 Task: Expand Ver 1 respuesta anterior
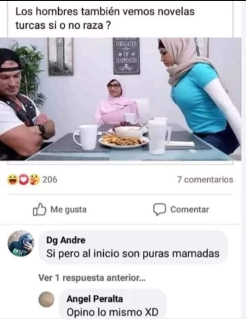(x=92, y=277)
